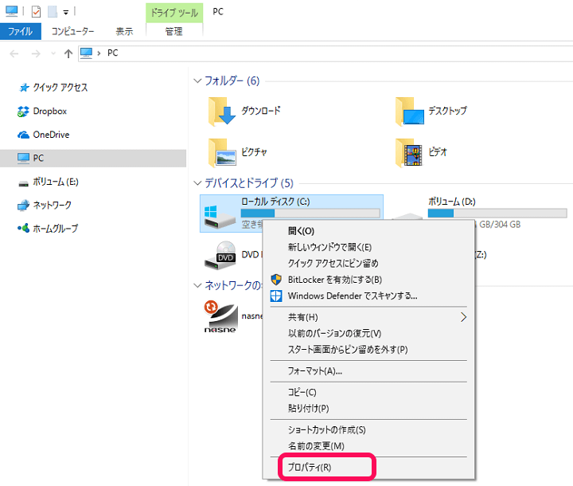Select ネットワーク in navigation pane
This screenshot has width=573, height=486.
tap(53, 205)
